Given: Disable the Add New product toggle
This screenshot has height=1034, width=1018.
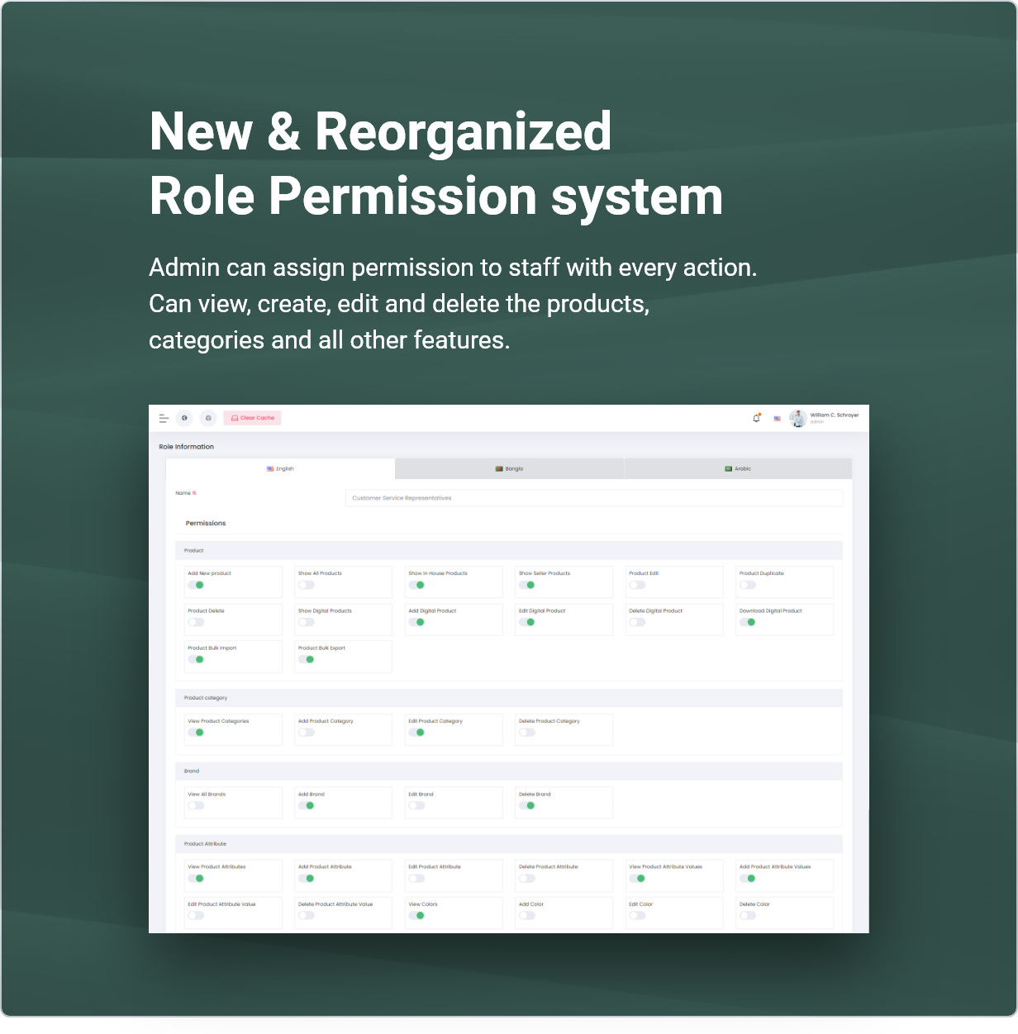Looking at the screenshot, I should click(196, 585).
